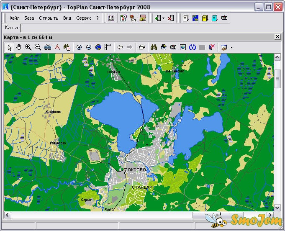
Task: Click the print map icon
Action: (164, 47)
